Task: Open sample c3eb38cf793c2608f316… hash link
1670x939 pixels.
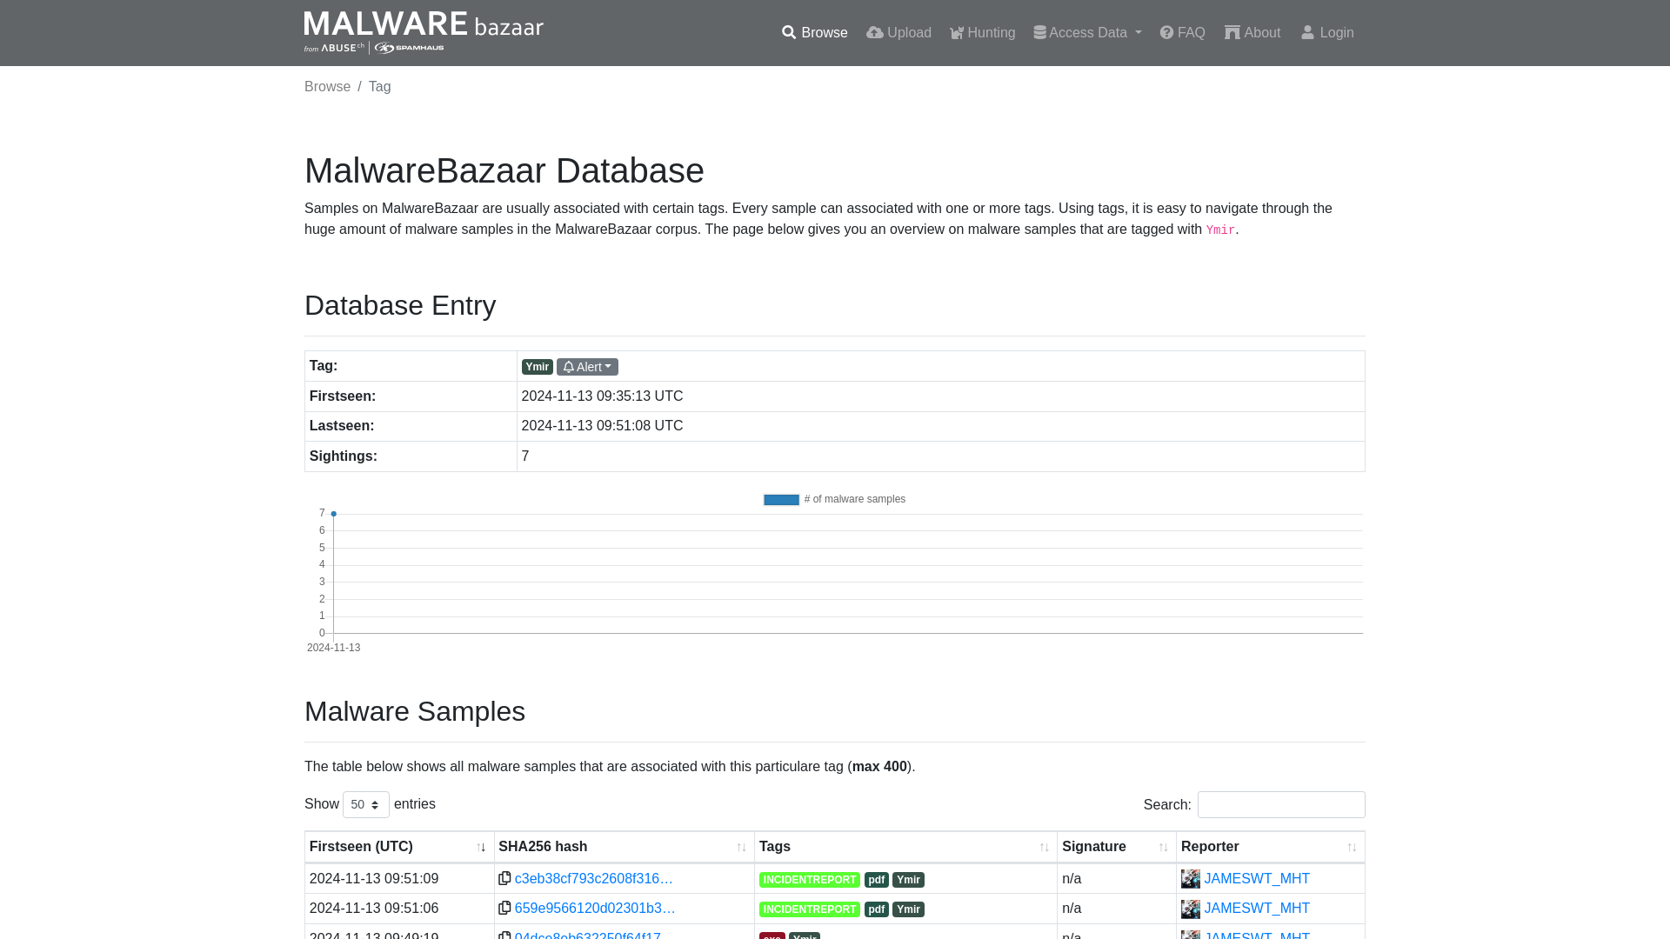Action: [594, 878]
